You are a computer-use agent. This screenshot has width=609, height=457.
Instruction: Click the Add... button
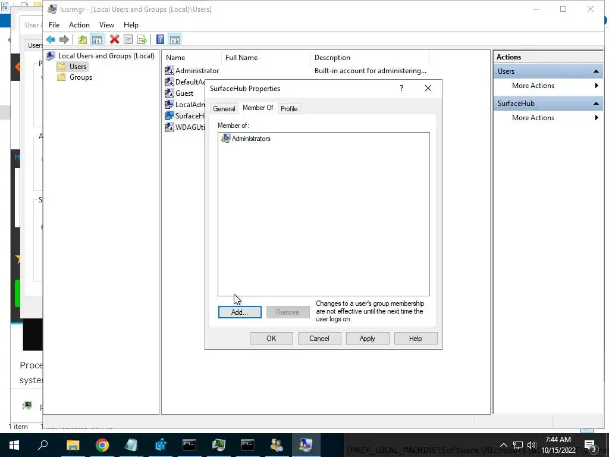(x=240, y=312)
